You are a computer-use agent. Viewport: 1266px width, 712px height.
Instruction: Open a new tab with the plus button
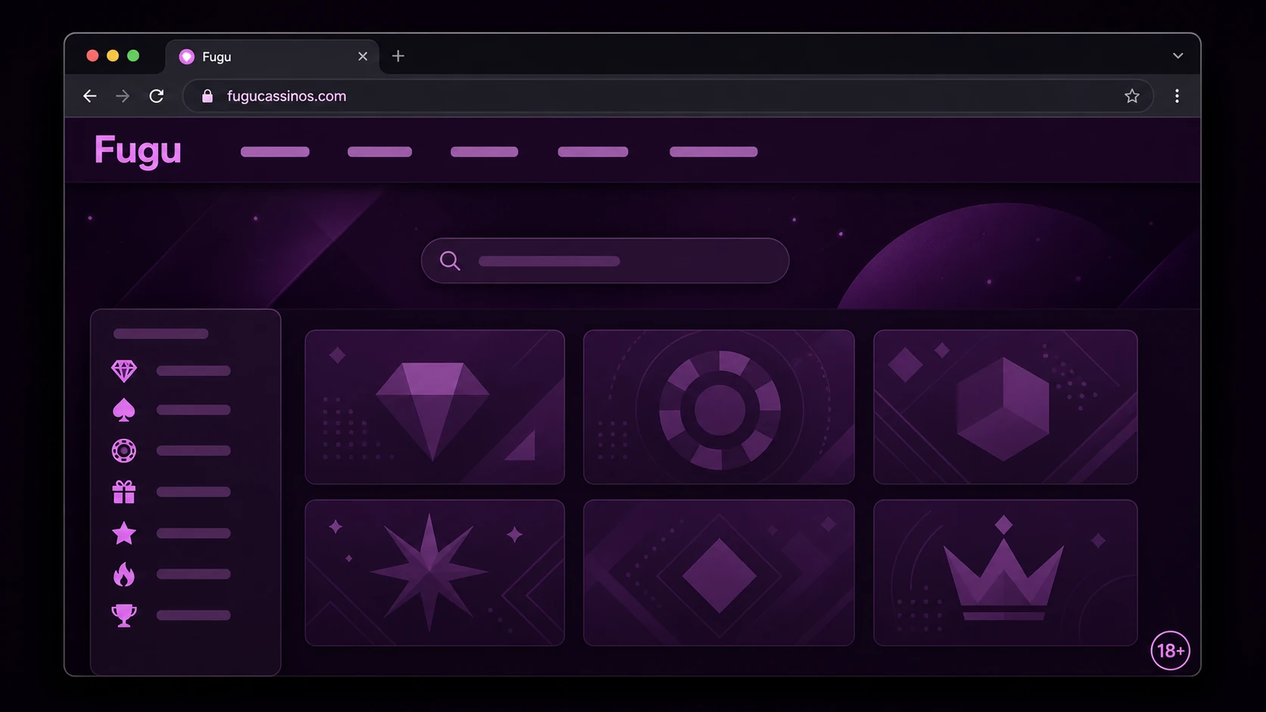(x=398, y=56)
